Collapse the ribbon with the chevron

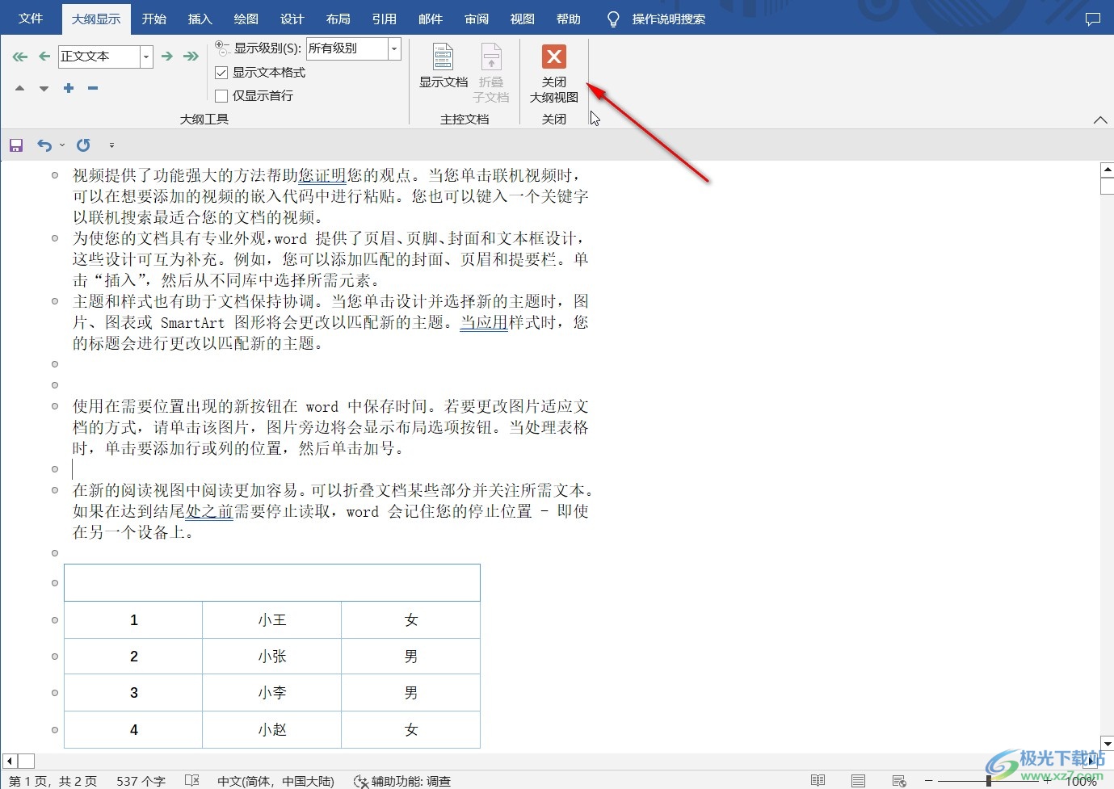point(1100,120)
